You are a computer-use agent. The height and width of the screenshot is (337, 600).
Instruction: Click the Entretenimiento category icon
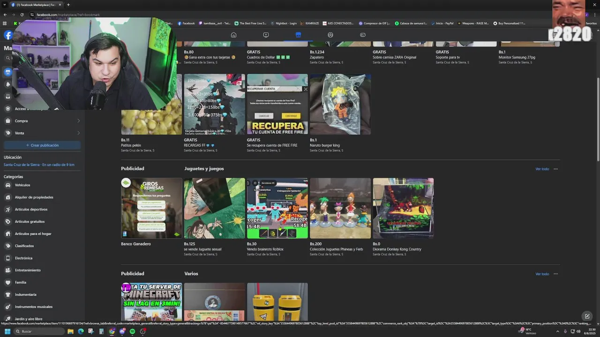[x=8, y=270]
